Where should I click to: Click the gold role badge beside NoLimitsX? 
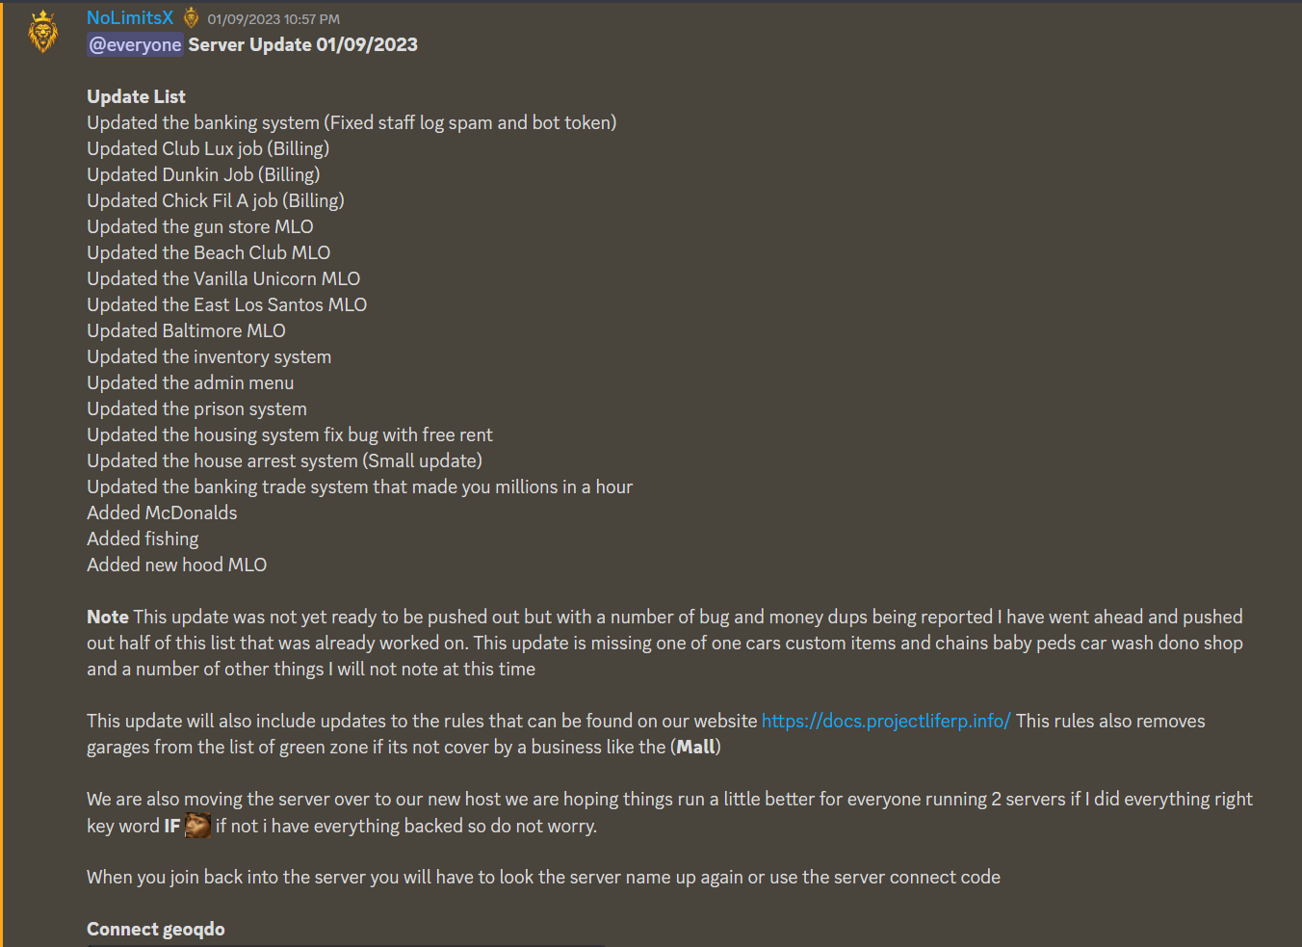(x=191, y=18)
